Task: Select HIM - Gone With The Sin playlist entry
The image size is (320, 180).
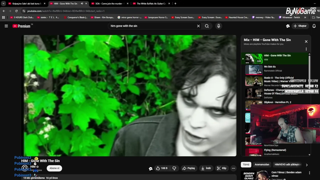Action: 275,58
